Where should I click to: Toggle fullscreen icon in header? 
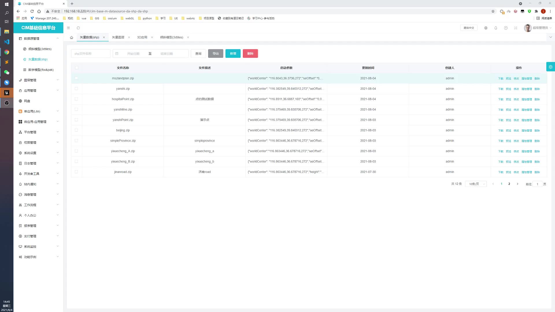[516, 28]
